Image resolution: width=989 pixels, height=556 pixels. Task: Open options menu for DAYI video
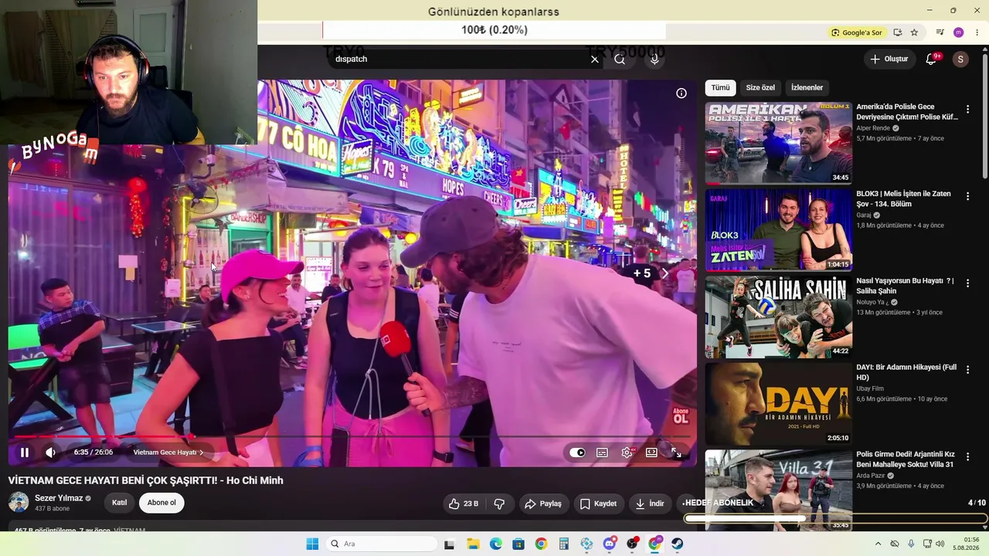pyautogui.click(x=967, y=371)
